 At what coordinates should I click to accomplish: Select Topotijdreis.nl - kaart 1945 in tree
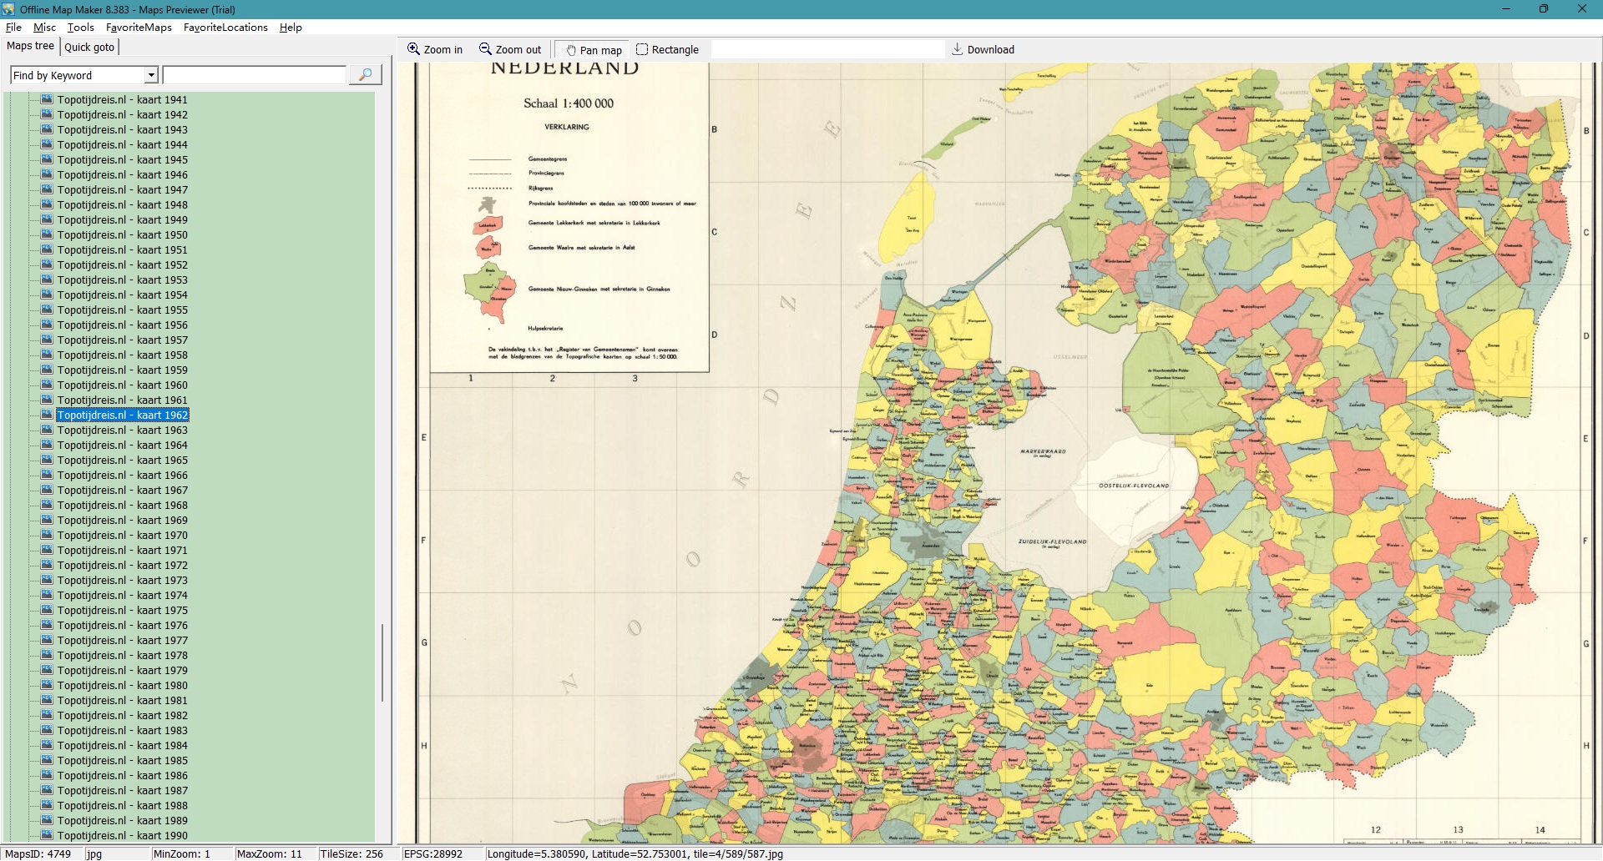122,160
